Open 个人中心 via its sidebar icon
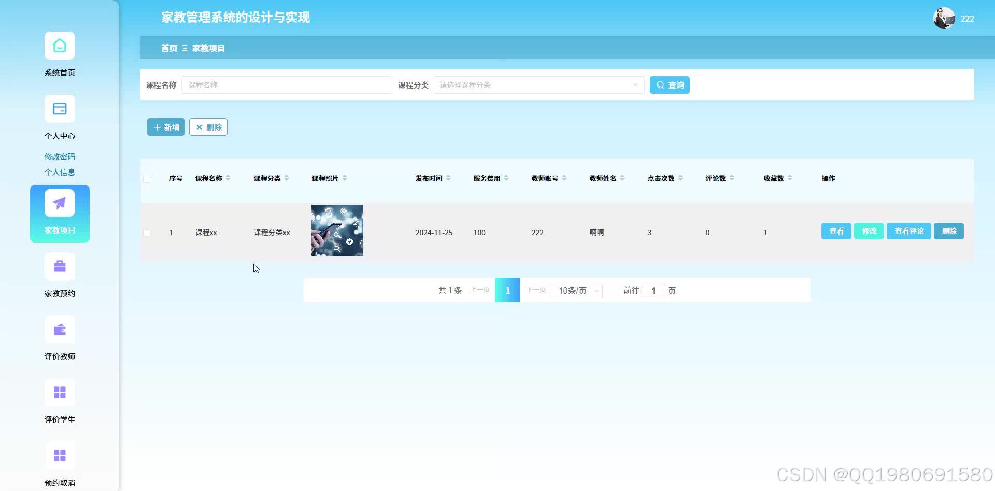 point(59,109)
